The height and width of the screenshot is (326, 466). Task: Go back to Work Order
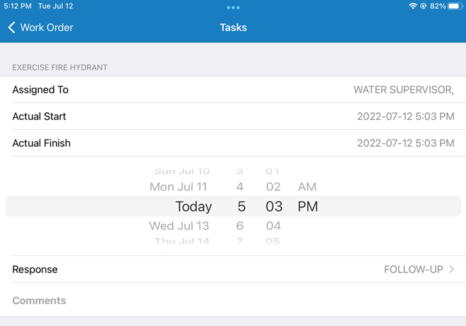(x=41, y=28)
